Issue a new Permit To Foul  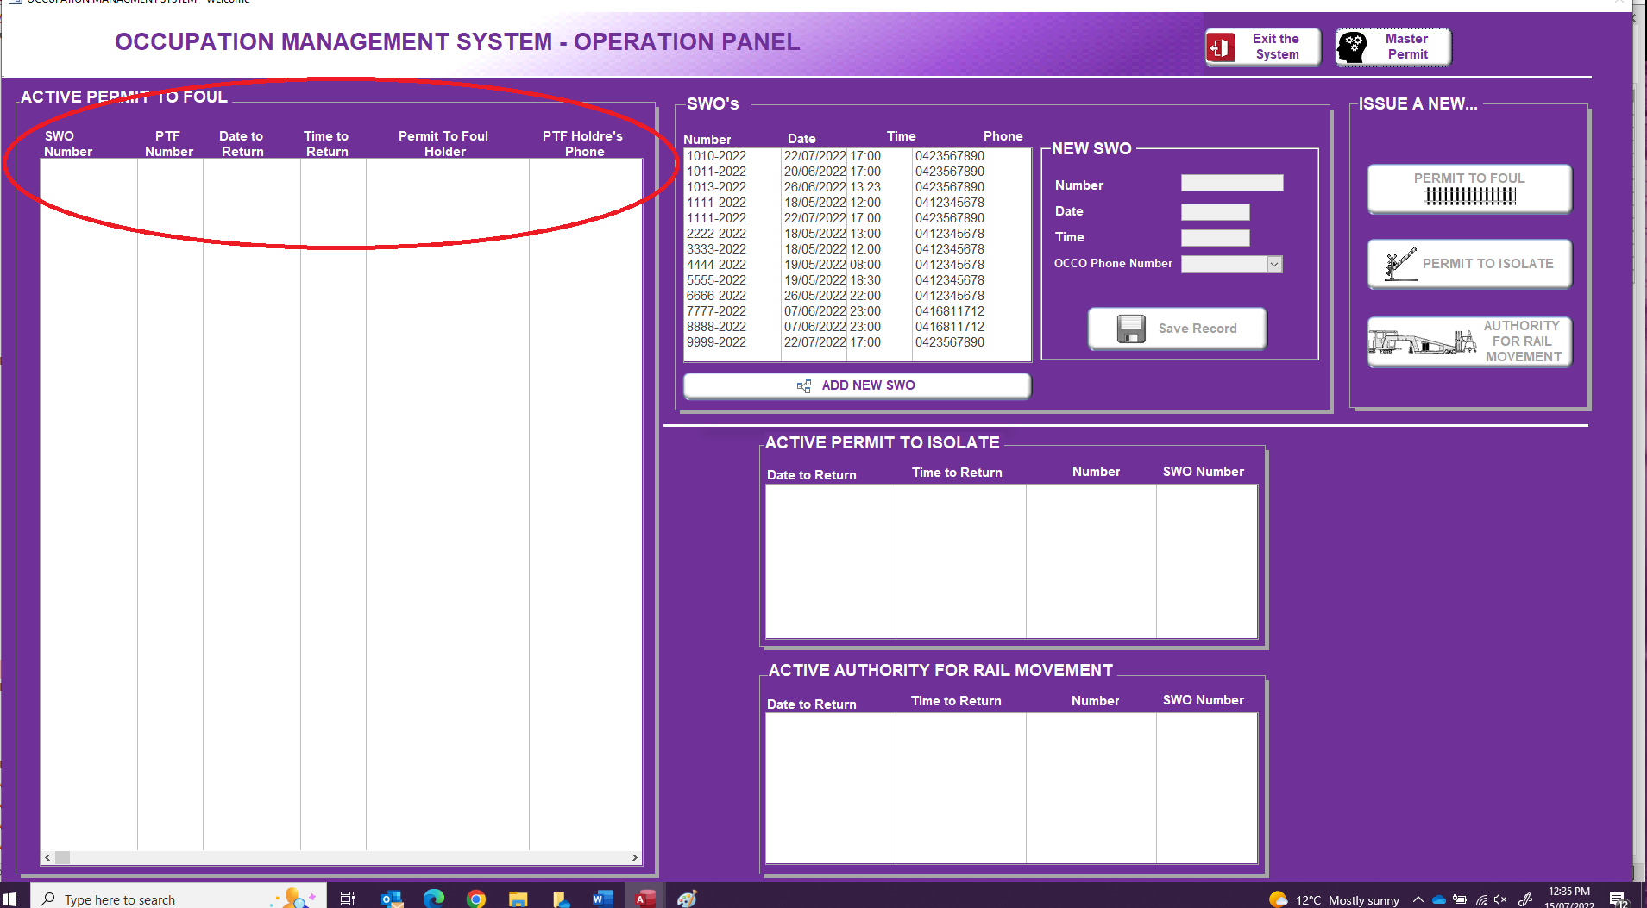point(1469,188)
